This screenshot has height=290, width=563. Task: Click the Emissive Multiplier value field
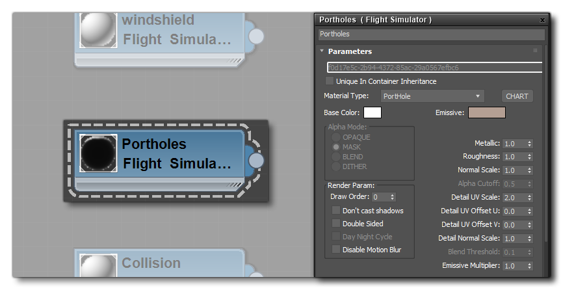(514, 266)
